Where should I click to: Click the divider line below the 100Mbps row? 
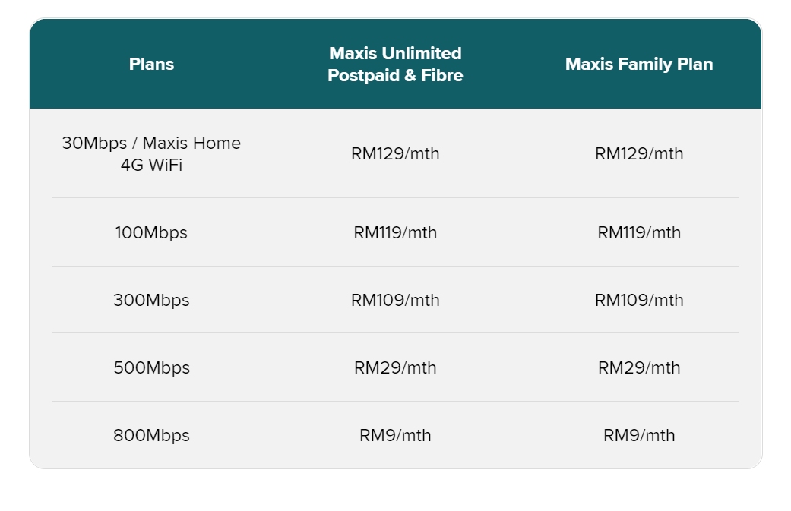[395, 266]
